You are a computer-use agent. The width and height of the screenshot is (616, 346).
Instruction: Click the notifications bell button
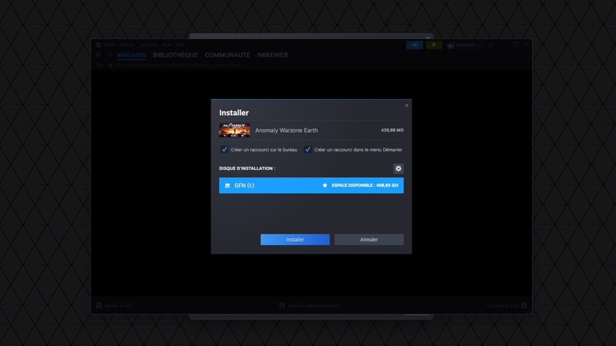pyautogui.click(x=434, y=45)
